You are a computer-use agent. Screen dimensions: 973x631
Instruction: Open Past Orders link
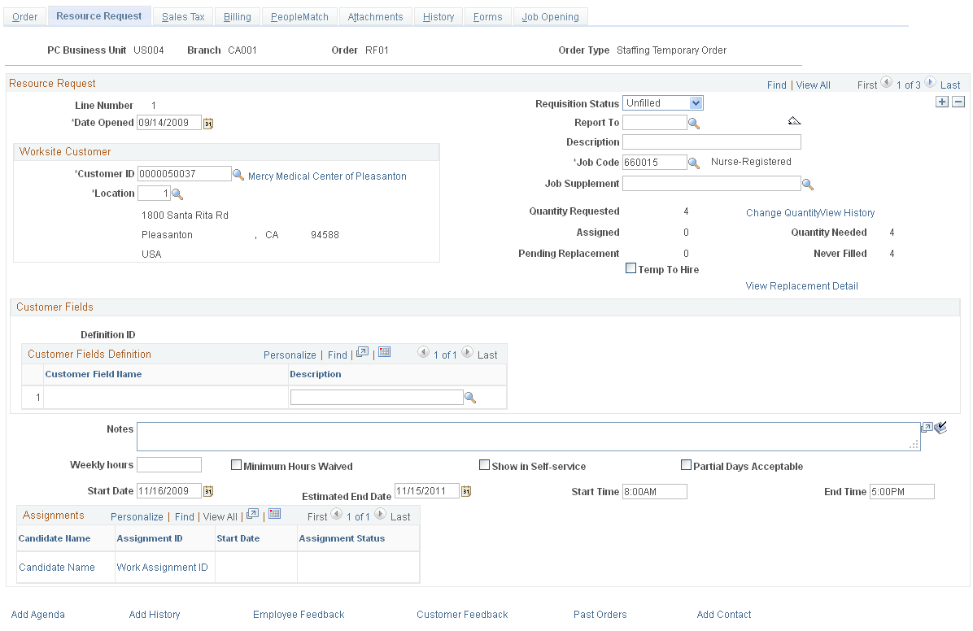coord(600,614)
